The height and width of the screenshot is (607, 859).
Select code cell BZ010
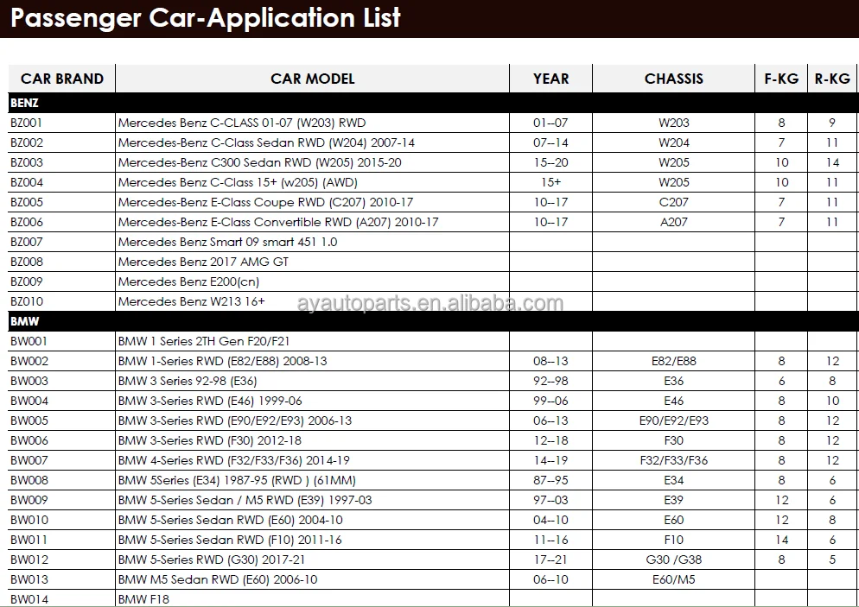(x=62, y=301)
